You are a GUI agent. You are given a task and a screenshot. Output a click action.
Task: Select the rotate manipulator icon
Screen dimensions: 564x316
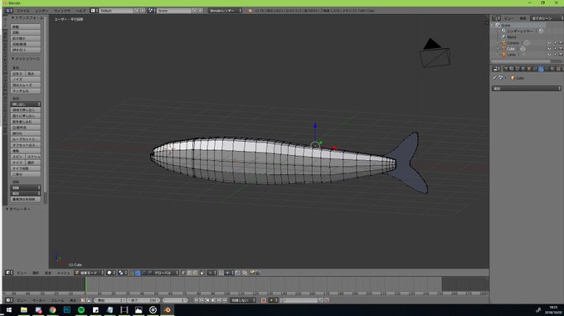coord(143,273)
